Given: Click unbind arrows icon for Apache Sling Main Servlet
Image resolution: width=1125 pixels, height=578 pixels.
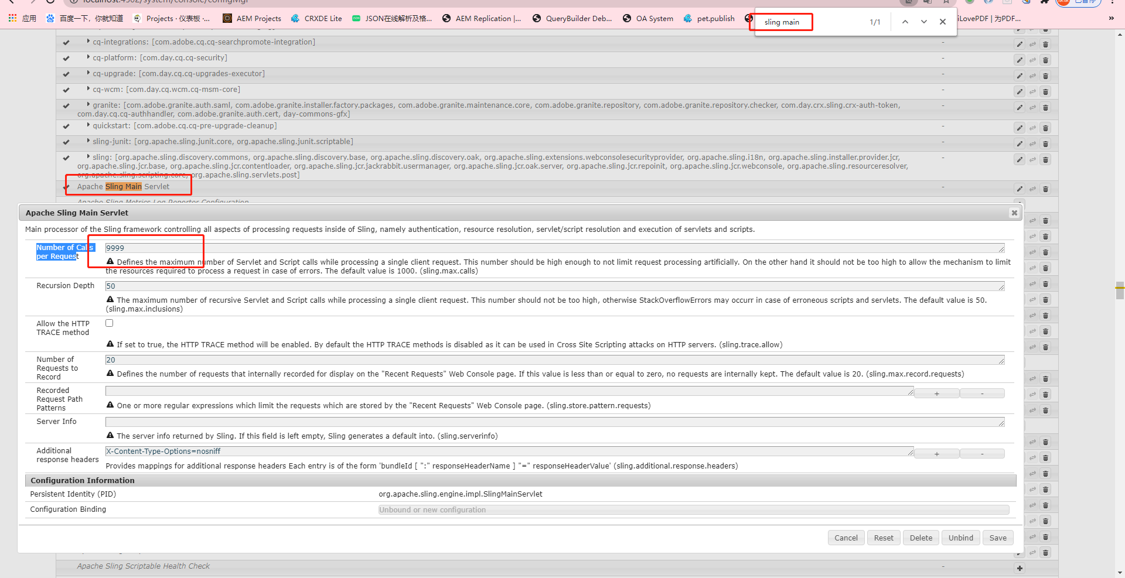Looking at the screenshot, I should (x=1032, y=189).
